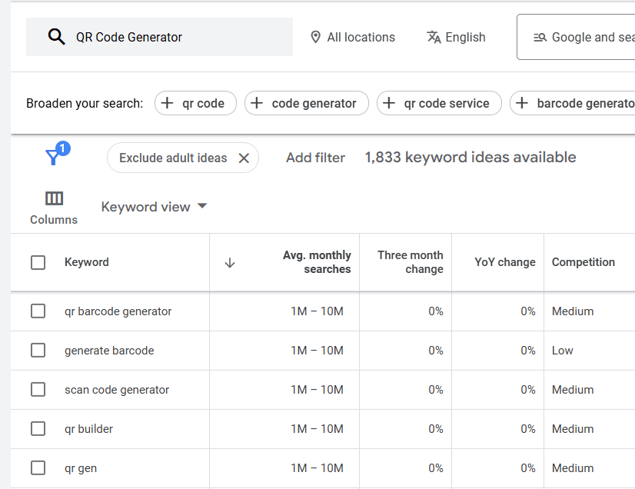Image resolution: width=635 pixels, height=489 pixels.
Task: Click Add filter
Action: point(315,158)
